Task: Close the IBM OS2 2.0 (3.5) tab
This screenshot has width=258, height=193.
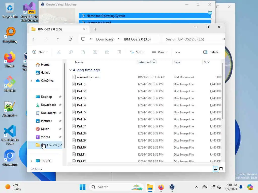Action: point(84,29)
